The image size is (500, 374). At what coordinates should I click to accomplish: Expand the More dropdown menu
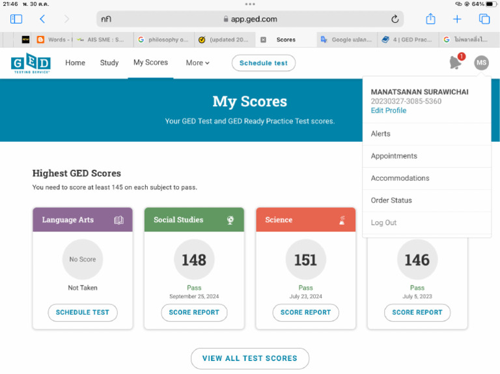pos(198,63)
